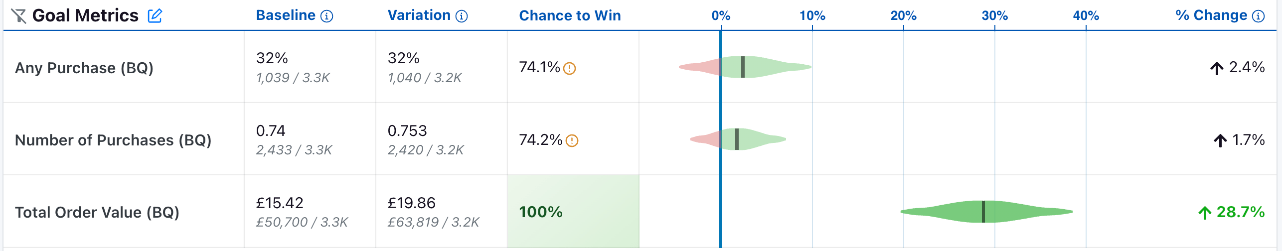Image resolution: width=1282 pixels, height=251 pixels.
Task: Click the Total Order Value green violin plot
Action: pos(986,212)
